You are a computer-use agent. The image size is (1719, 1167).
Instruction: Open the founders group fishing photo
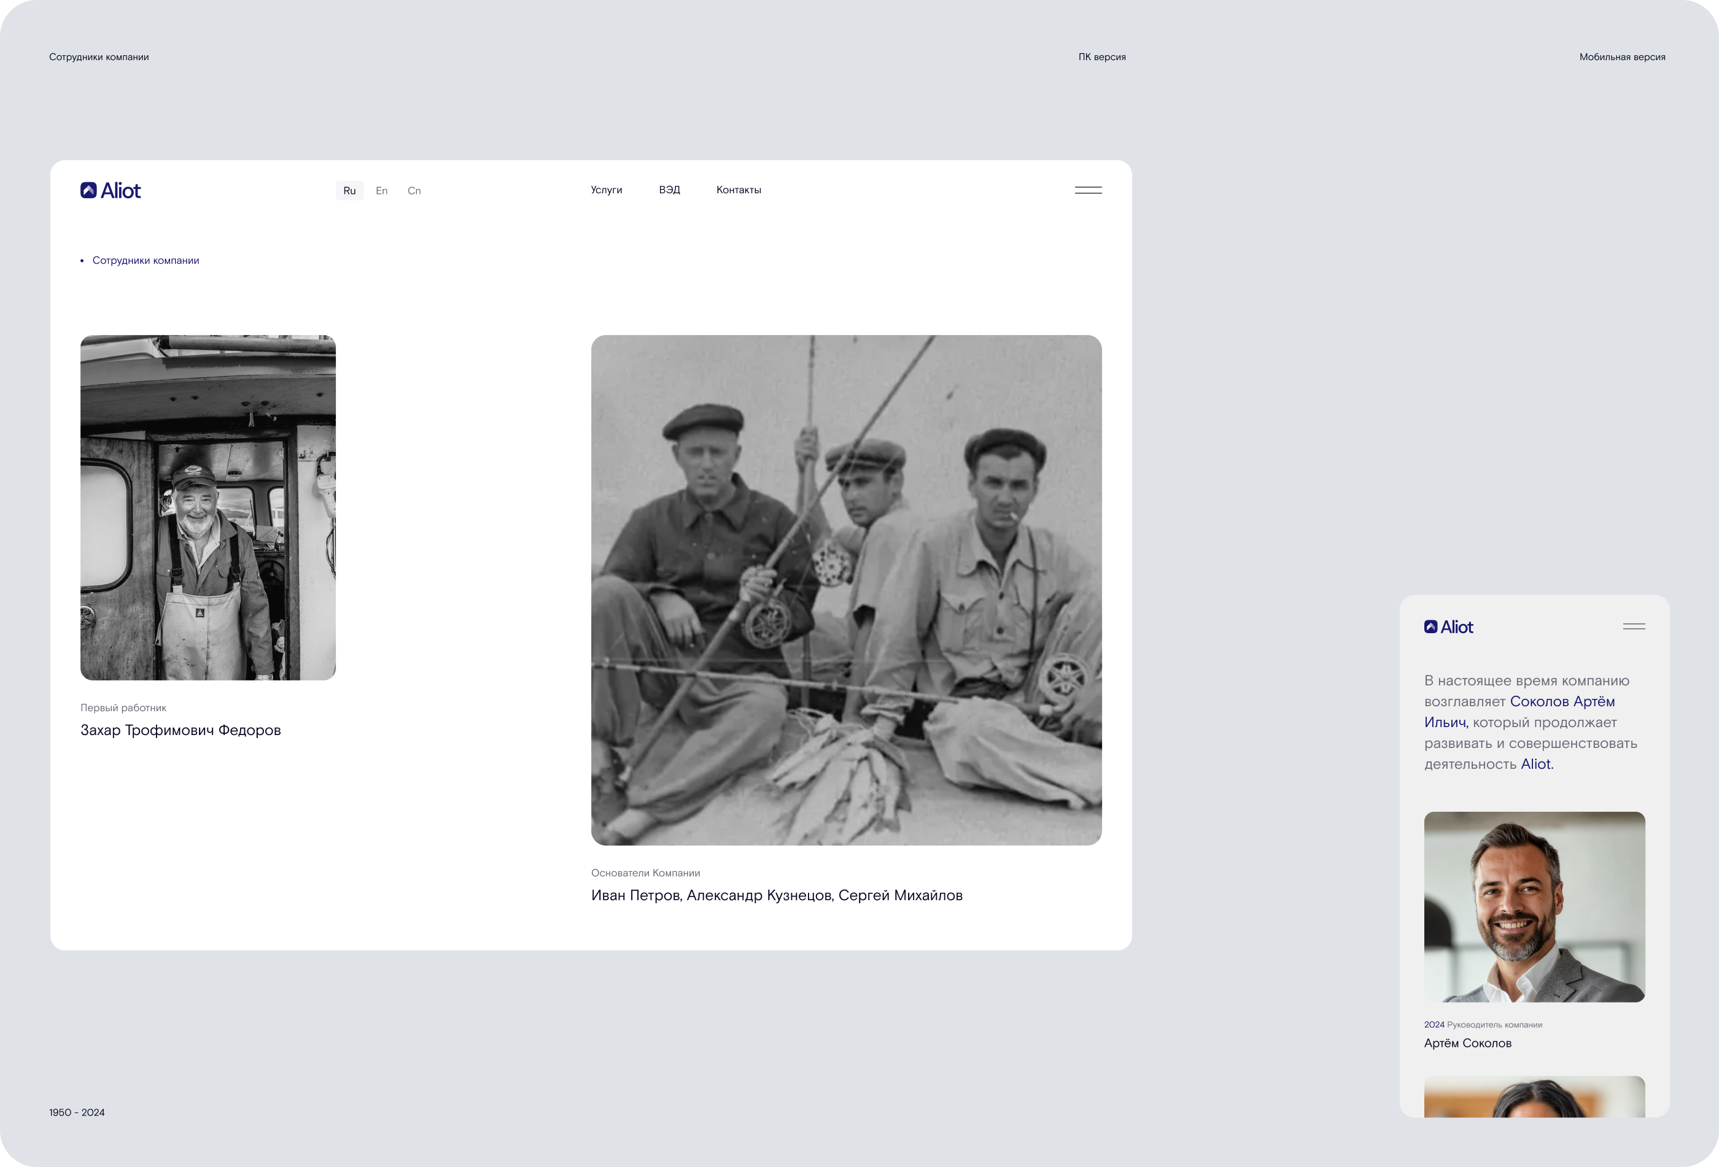[x=845, y=590]
